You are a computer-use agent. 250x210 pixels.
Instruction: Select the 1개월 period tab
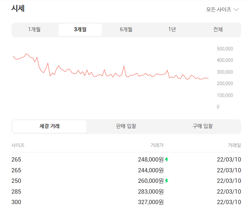point(34,29)
